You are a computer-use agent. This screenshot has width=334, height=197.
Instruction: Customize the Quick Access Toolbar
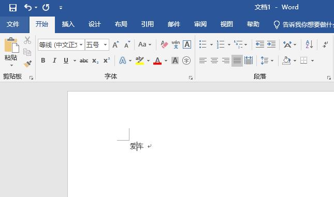tap(61, 8)
